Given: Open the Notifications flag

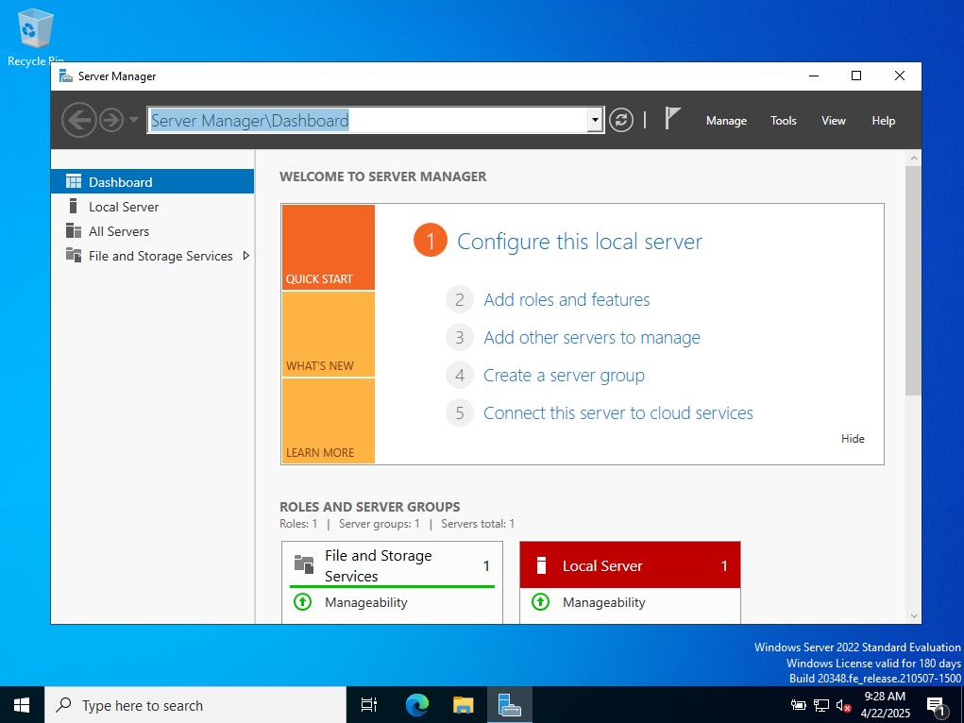Looking at the screenshot, I should 672,119.
